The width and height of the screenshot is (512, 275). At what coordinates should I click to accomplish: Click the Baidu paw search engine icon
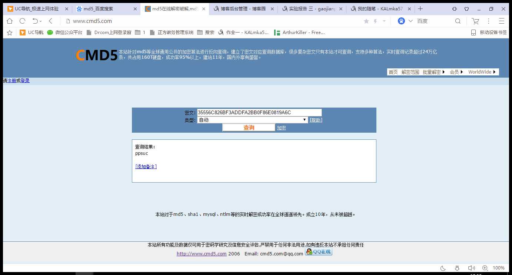pos(401,21)
